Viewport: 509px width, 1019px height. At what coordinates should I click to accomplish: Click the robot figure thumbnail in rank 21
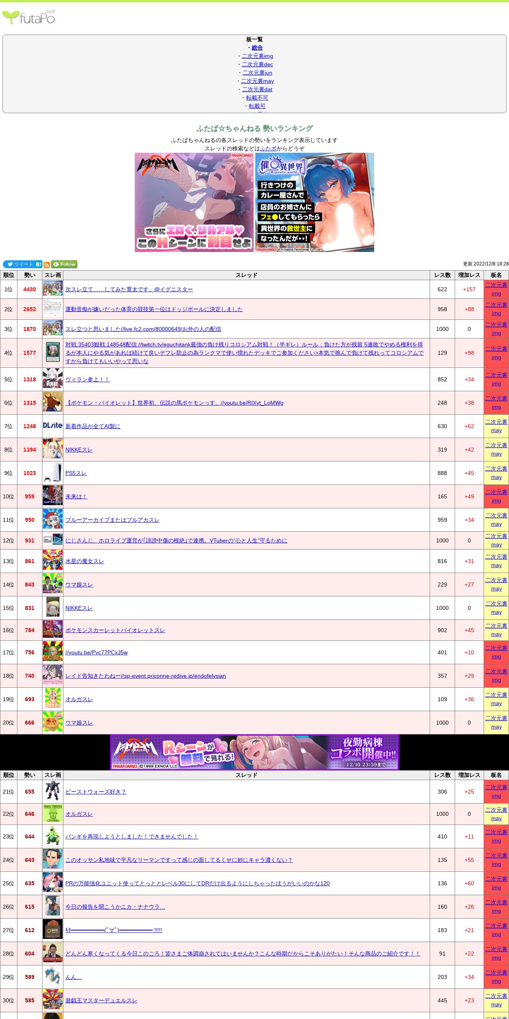pos(53,791)
